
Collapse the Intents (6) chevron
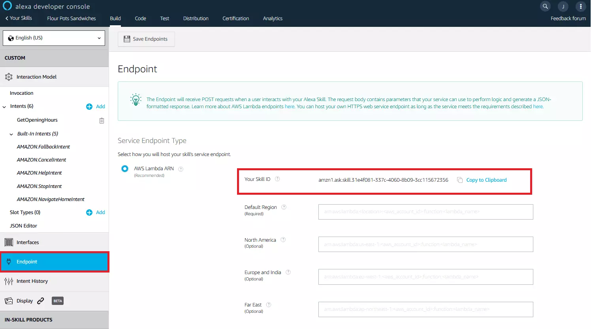tap(4, 107)
